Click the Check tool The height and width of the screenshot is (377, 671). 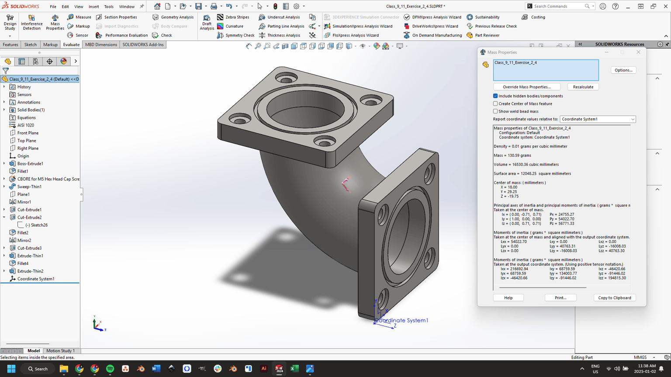click(162, 35)
